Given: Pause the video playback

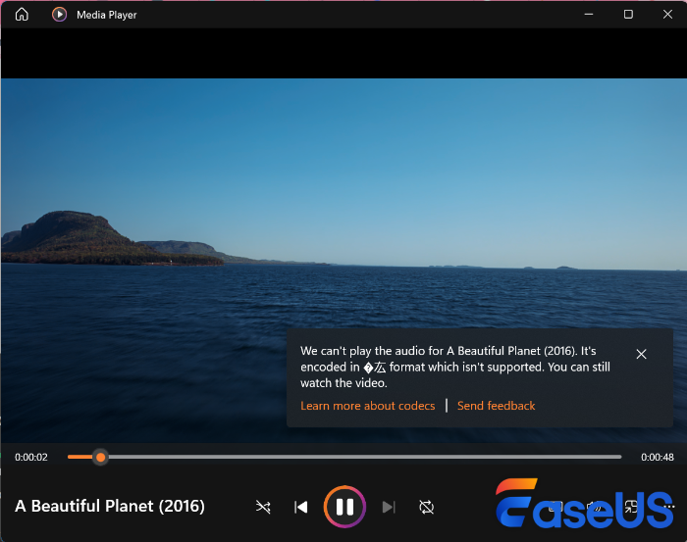Looking at the screenshot, I should tap(344, 507).
